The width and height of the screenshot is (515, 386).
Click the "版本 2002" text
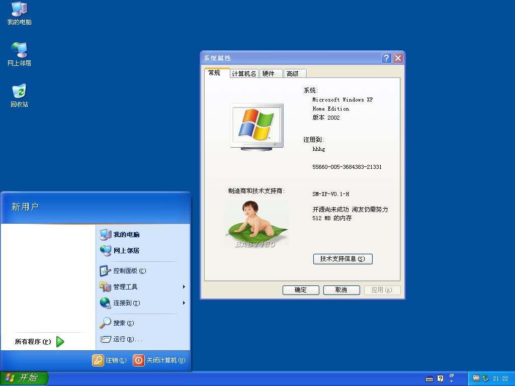tap(326, 118)
